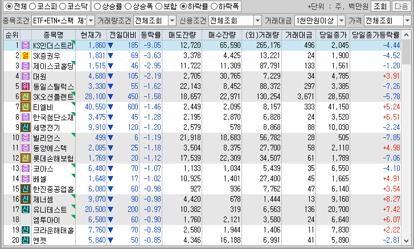Open the 가격 dropdown
This screenshot has height=249, width=414.
[x=407, y=21]
